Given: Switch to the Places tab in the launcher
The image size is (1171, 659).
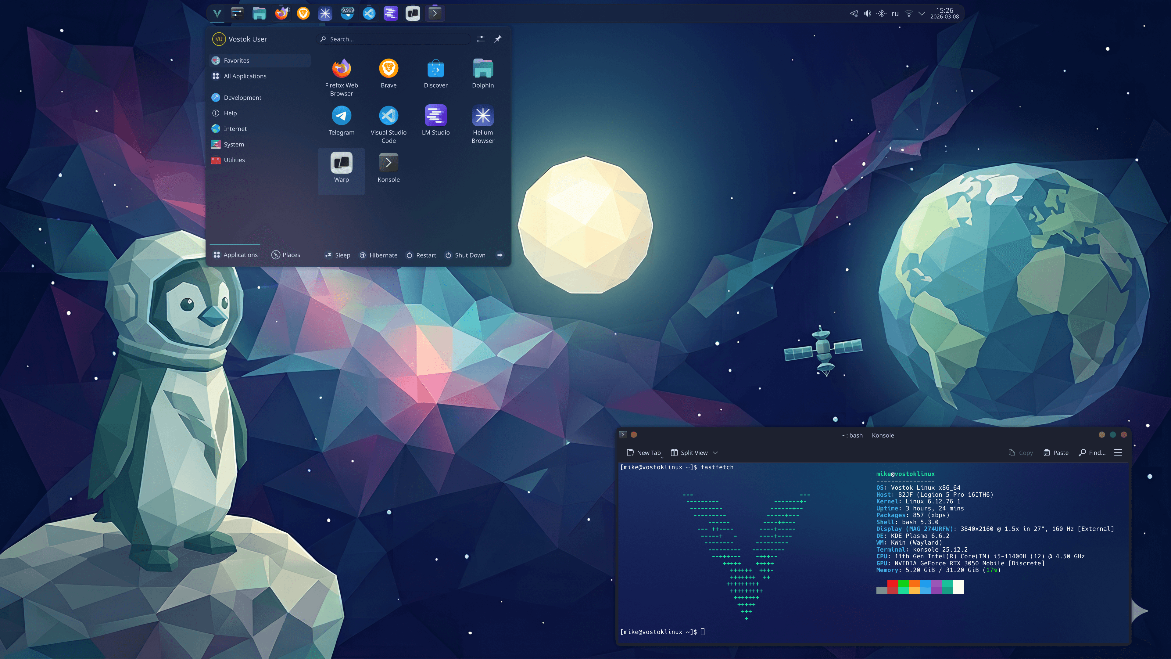Looking at the screenshot, I should tap(286, 255).
